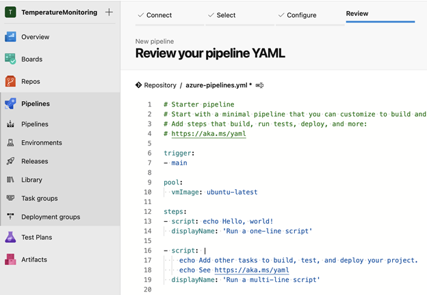427x295 pixels.
Task: Open Task groups under Pipelines
Action: (40, 198)
